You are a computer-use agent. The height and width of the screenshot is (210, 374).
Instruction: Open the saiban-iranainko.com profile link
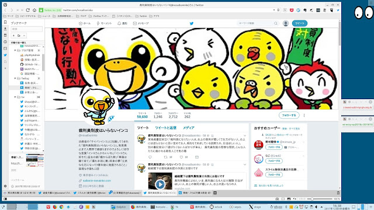(97, 181)
